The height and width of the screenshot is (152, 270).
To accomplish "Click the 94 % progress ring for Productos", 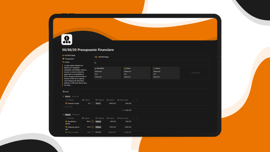I will tap(92, 127).
